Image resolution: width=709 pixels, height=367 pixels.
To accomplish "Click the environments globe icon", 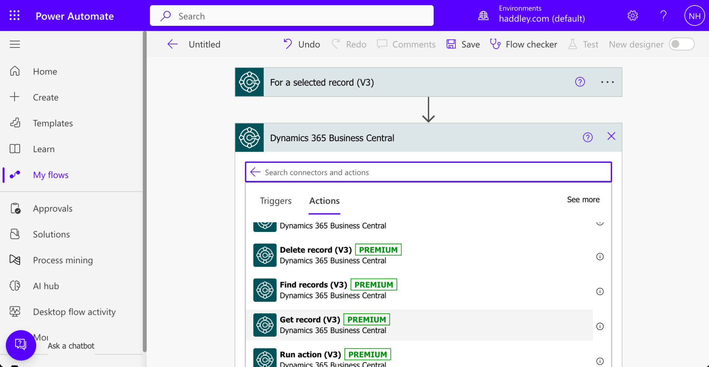I will (x=483, y=16).
